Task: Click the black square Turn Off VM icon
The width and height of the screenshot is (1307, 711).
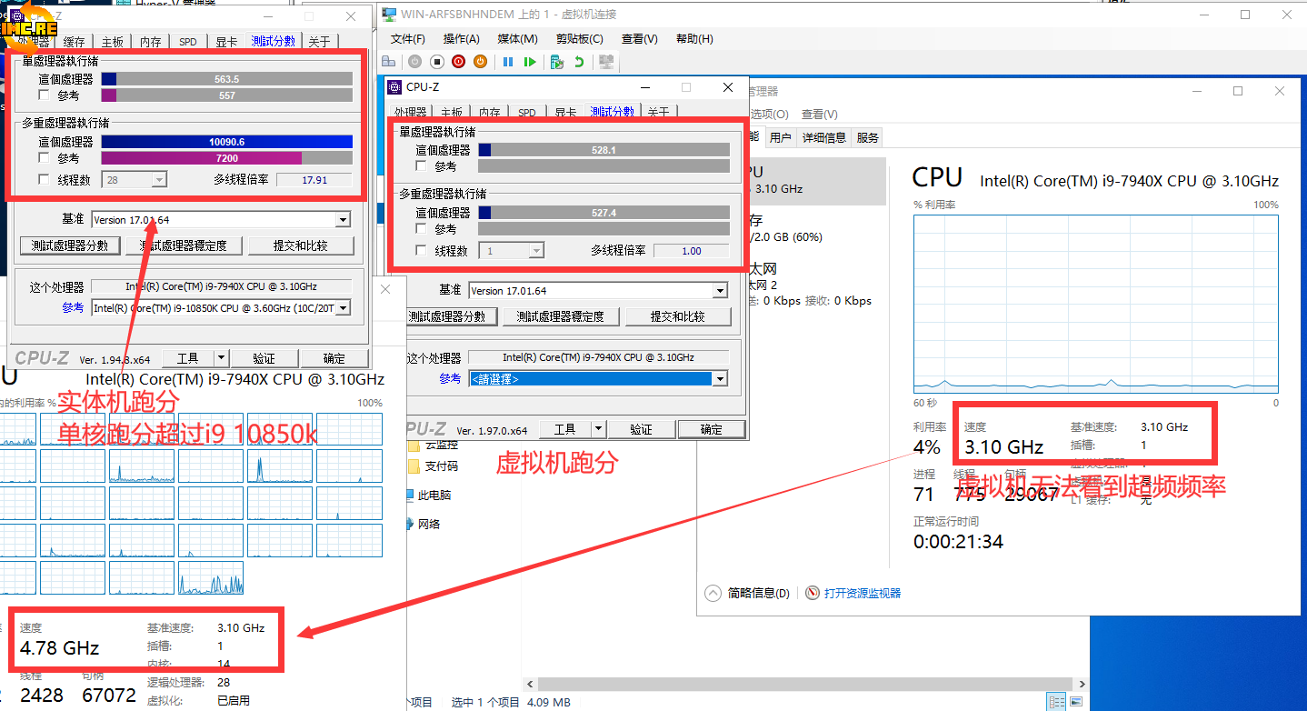Action: 436,62
